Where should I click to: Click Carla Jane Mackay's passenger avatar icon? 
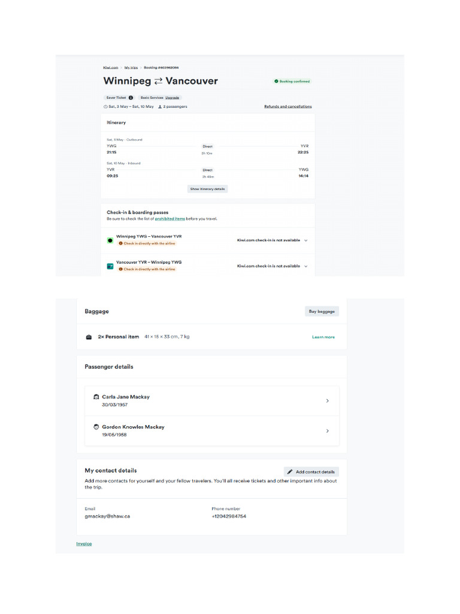tap(96, 397)
